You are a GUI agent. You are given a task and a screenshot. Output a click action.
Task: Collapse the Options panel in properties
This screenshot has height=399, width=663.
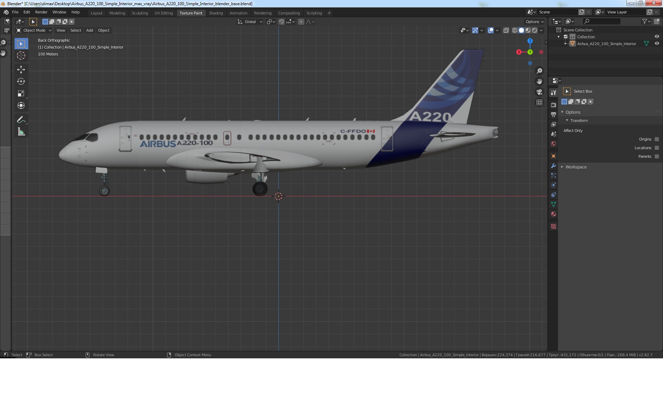(562, 112)
